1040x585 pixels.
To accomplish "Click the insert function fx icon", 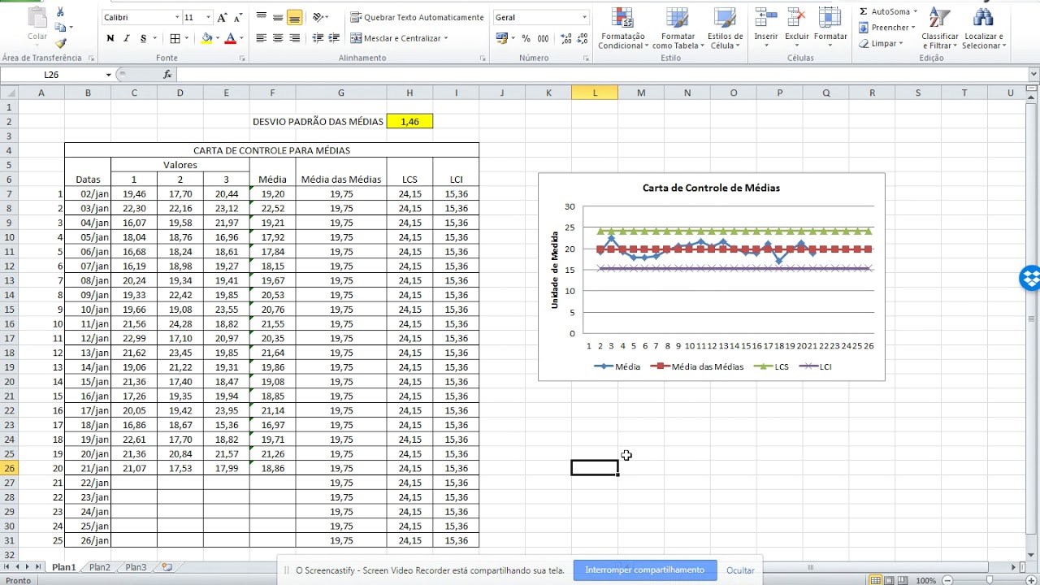I will tap(167, 74).
